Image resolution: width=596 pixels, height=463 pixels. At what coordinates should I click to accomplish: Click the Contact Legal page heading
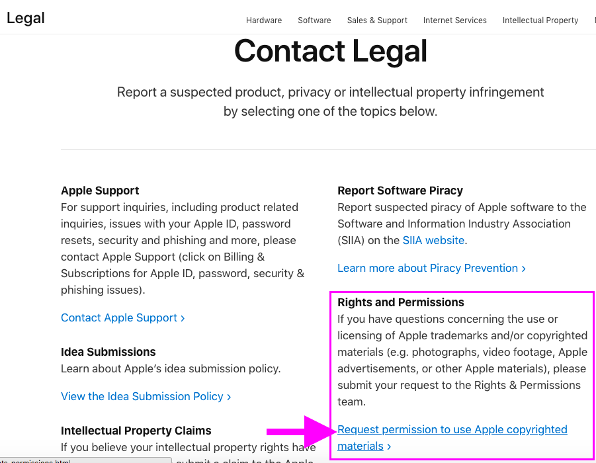point(331,51)
